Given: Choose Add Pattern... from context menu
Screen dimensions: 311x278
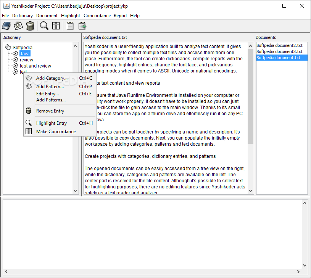Looking at the screenshot, I should pyautogui.click(x=60, y=87).
